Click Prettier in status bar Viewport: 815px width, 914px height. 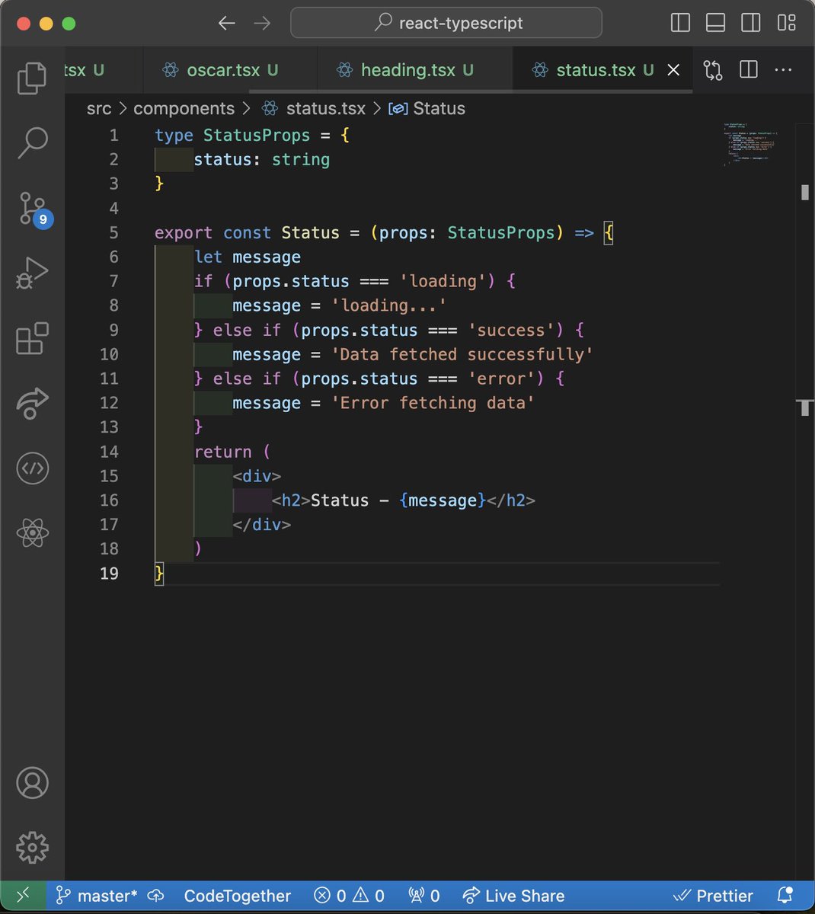[x=713, y=896]
